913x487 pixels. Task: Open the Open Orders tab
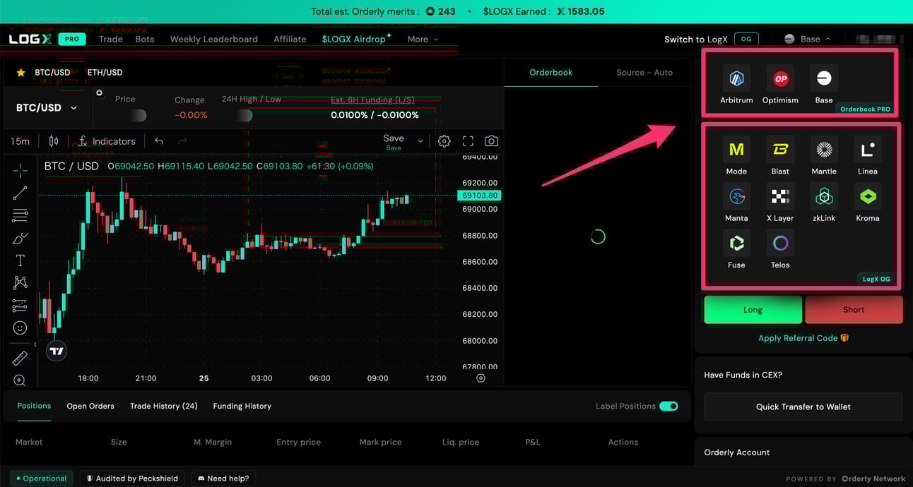click(90, 406)
